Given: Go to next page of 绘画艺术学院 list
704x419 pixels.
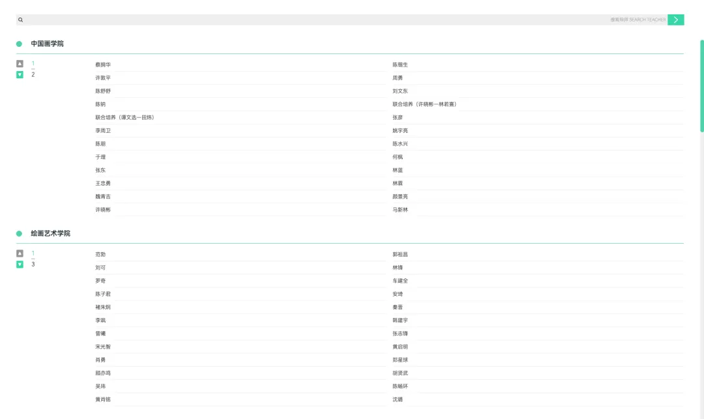Looking at the screenshot, I should [20, 264].
